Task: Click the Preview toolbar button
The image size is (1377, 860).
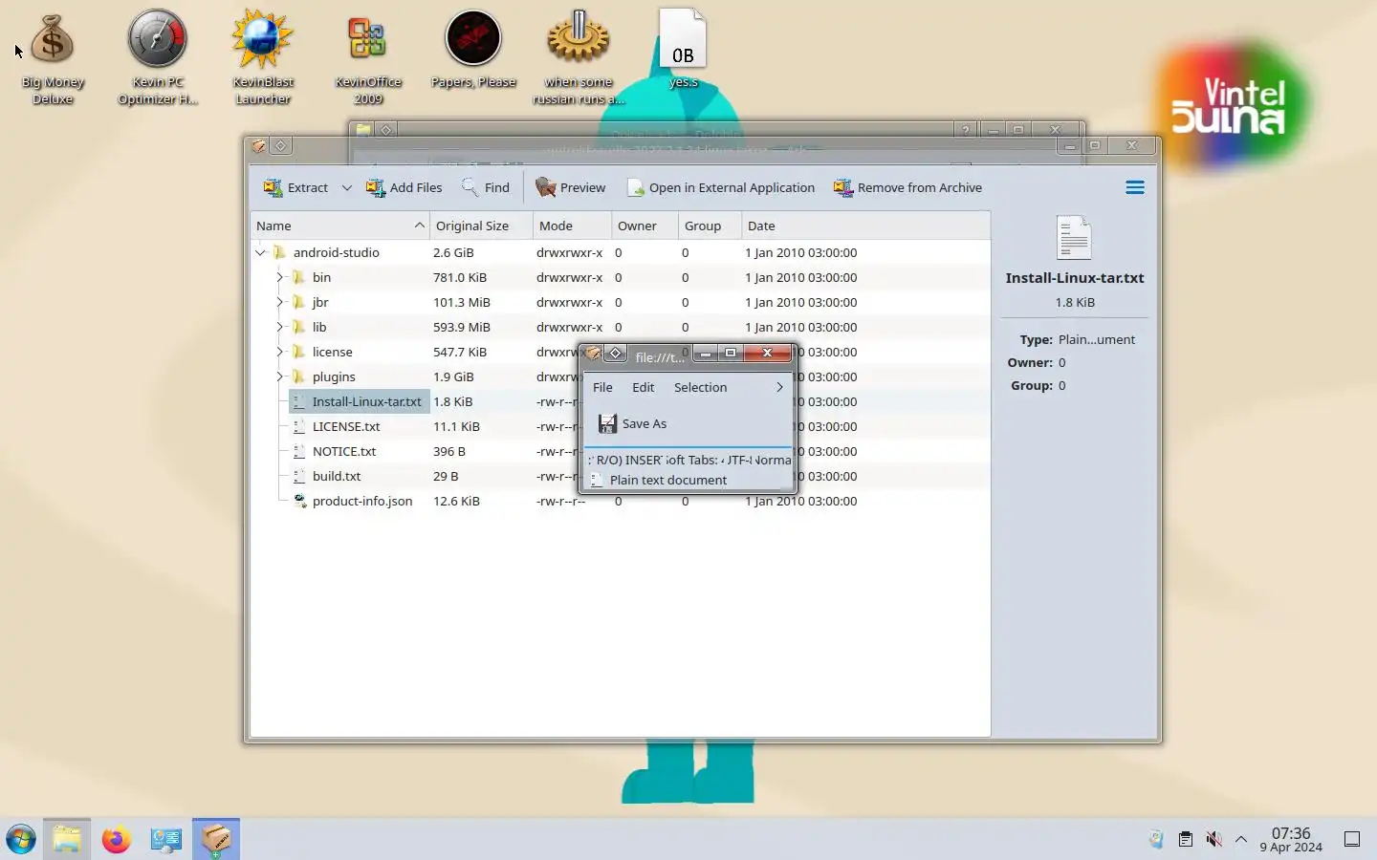Action: click(571, 187)
